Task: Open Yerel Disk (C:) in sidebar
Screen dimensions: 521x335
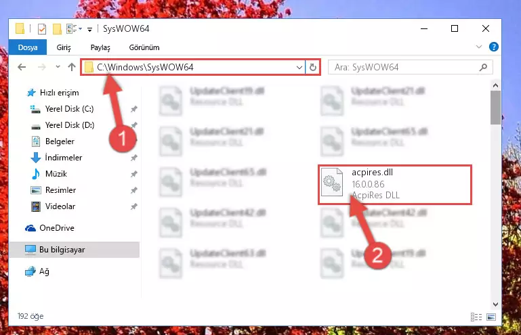Action: tap(62, 109)
